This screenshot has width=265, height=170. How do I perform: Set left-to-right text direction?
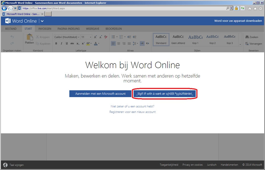pos(142,43)
